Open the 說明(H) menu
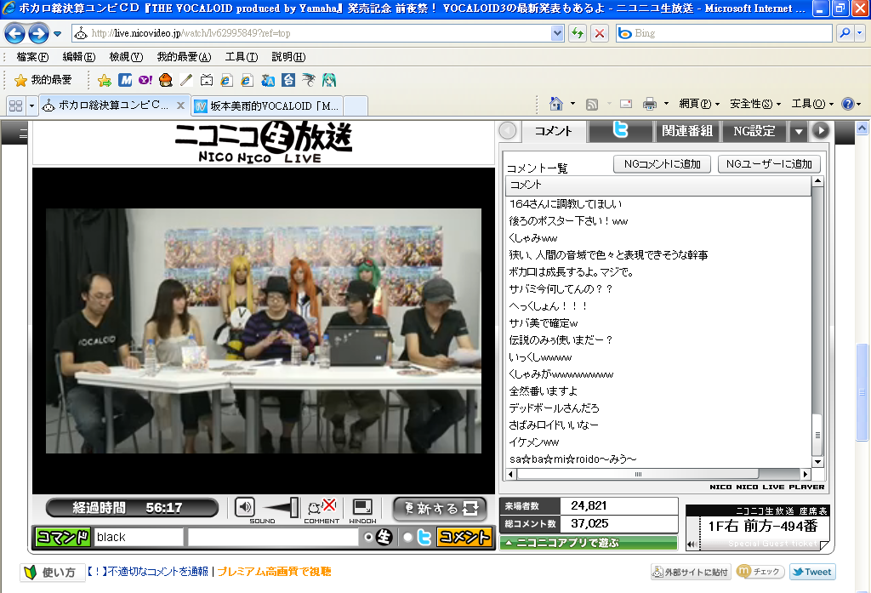Image resolution: width=871 pixels, height=593 pixels. pos(288,57)
